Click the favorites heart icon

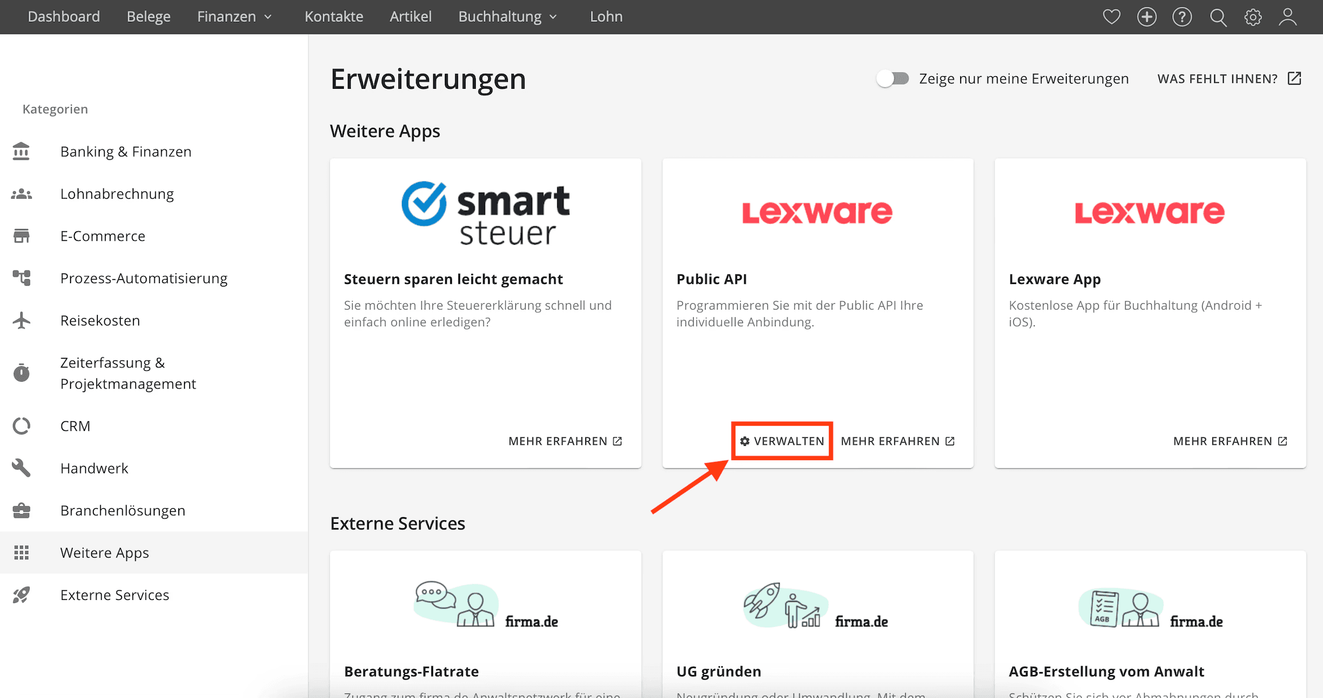coord(1111,17)
